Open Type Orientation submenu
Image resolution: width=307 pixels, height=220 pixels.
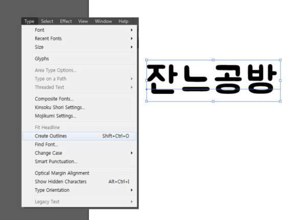click(79, 190)
